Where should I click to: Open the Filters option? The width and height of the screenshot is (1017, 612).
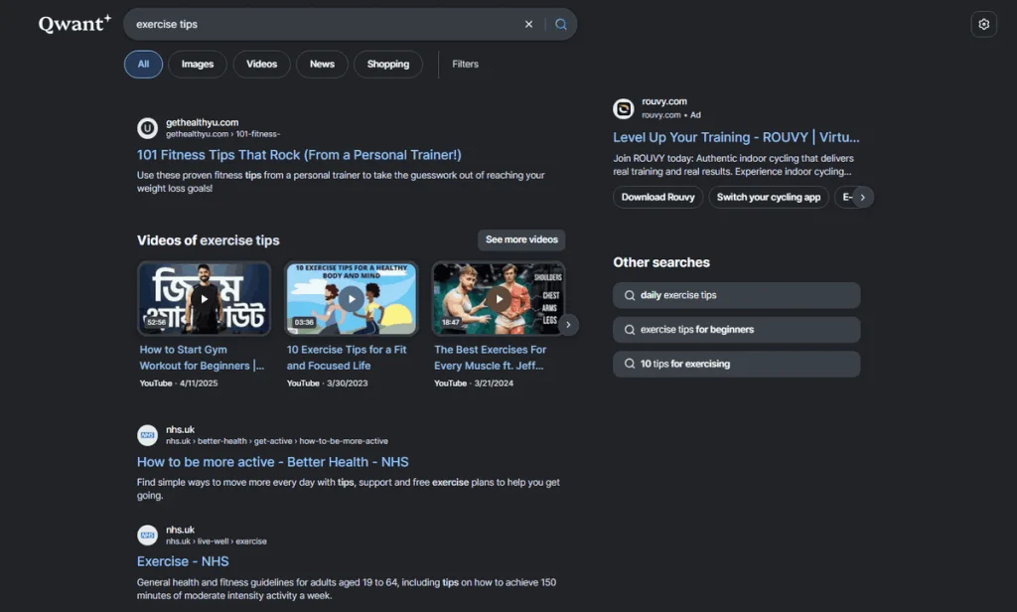[465, 65]
